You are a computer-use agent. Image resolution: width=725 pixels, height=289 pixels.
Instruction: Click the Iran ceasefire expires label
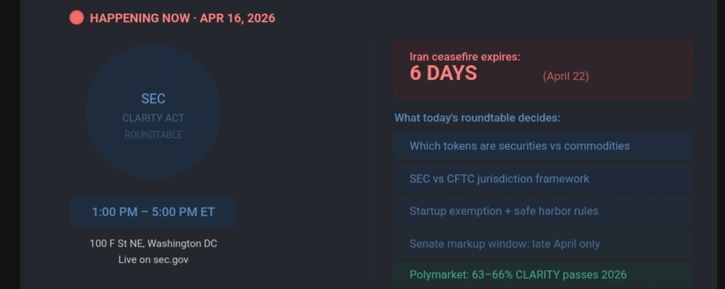click(x=465, y=57)
